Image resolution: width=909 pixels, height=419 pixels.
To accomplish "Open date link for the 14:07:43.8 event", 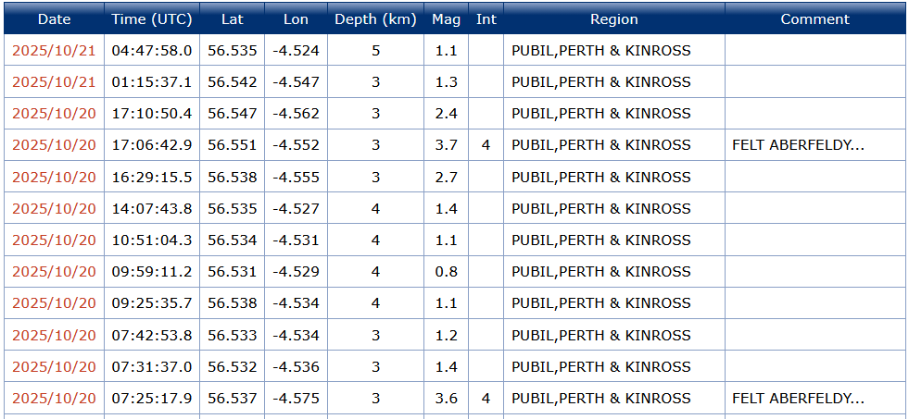I will [x=54, y=209].
